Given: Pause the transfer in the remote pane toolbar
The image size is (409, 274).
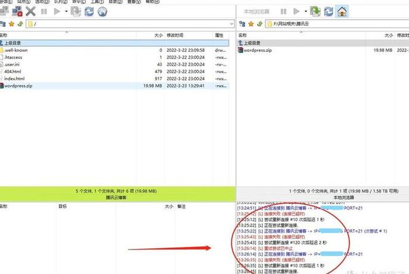Looking at the screenshot, I should (44, 12).
